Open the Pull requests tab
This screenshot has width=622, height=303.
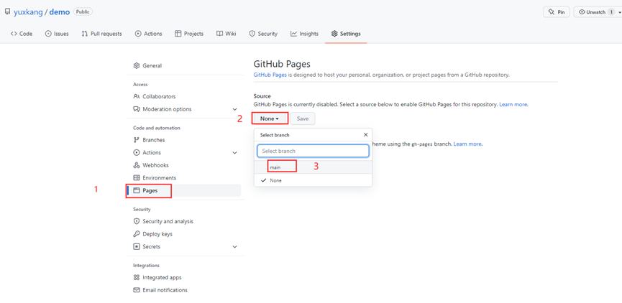tap(101, 34)
